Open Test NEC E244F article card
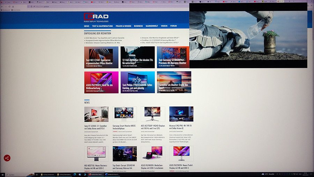The image size is (314, 177). point(101,57)
